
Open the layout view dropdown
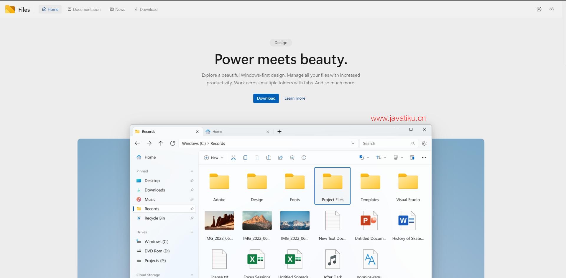(398, 158)
